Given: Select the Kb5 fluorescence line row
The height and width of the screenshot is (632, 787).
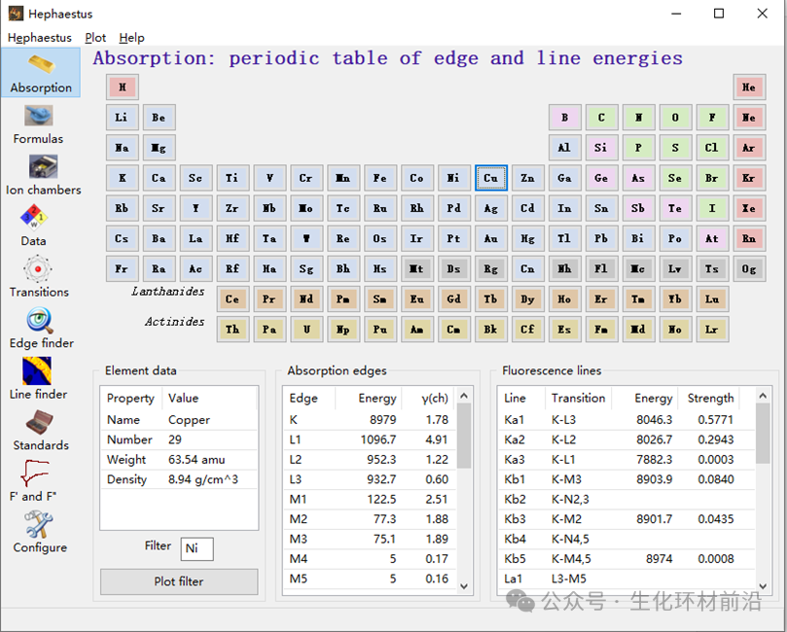Looking at the screenshot, I should 626,559.
